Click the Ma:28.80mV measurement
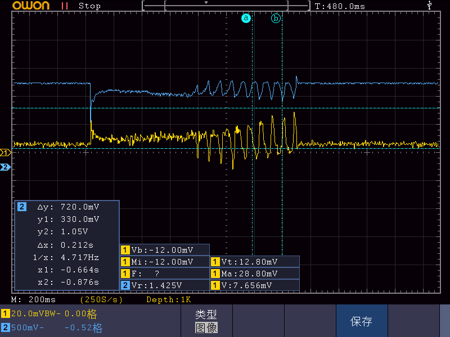Image resolution: width=450 pixels, height=337 pixels. click(x=255, y=274)
